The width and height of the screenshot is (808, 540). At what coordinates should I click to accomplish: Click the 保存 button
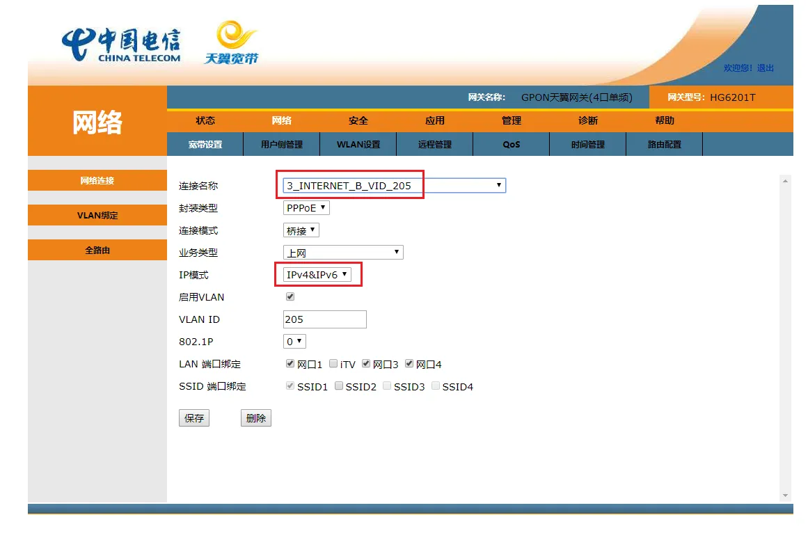[x=194, y=418]
